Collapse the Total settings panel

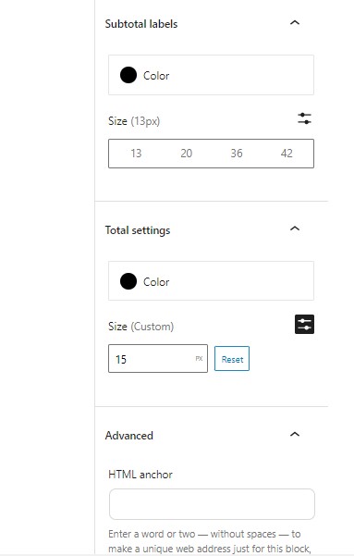coord(295,229)
